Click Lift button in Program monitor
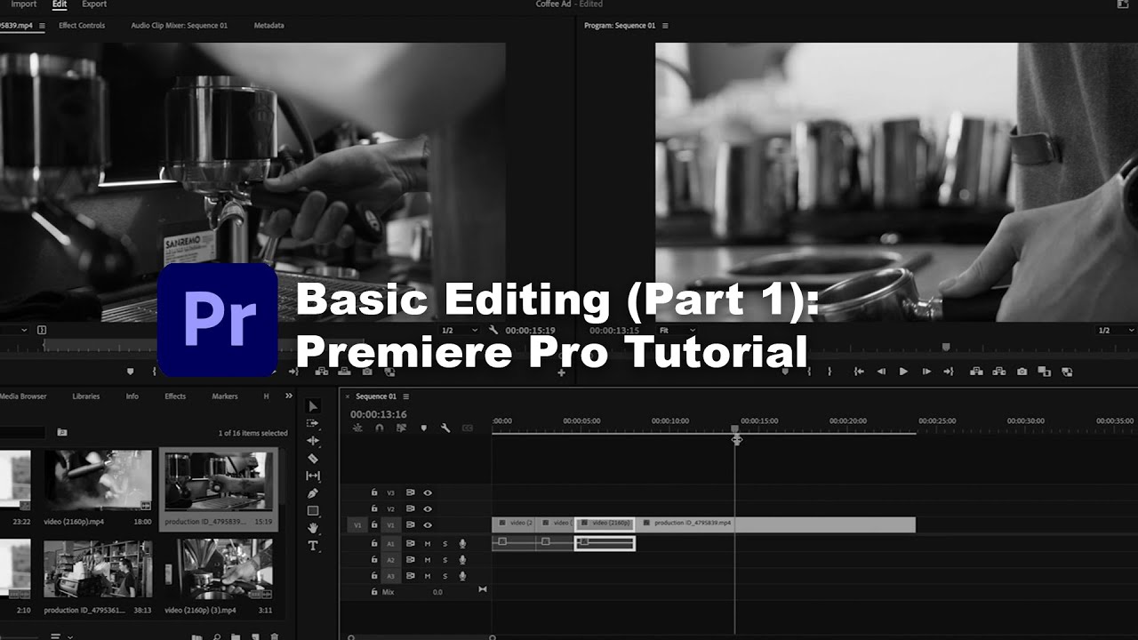The image size is (1138, 640). pyautogui.click(x=976, y=372)
